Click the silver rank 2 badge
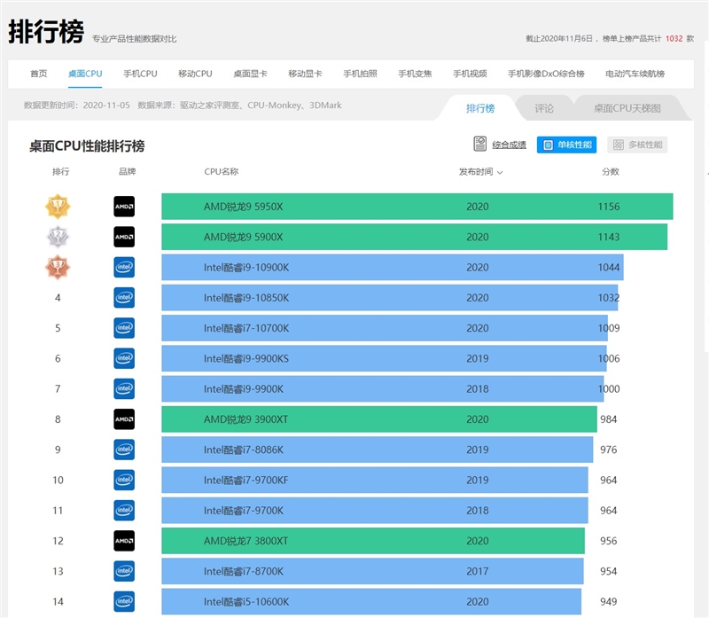 point(58,237)
